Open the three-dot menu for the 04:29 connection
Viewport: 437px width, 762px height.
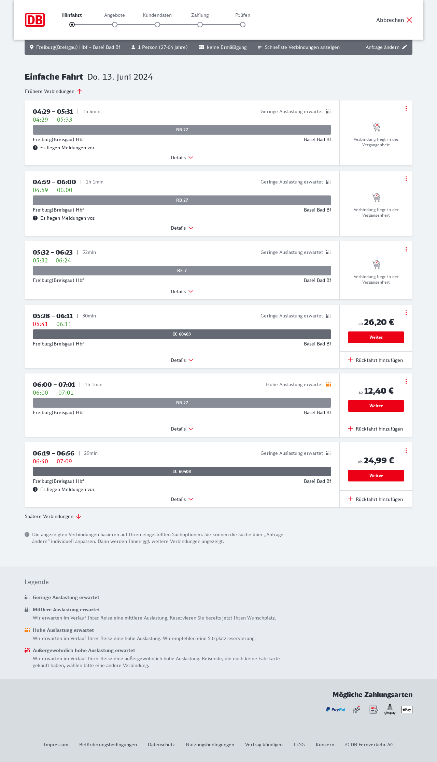pyautogui.click(x=406, y=108)
